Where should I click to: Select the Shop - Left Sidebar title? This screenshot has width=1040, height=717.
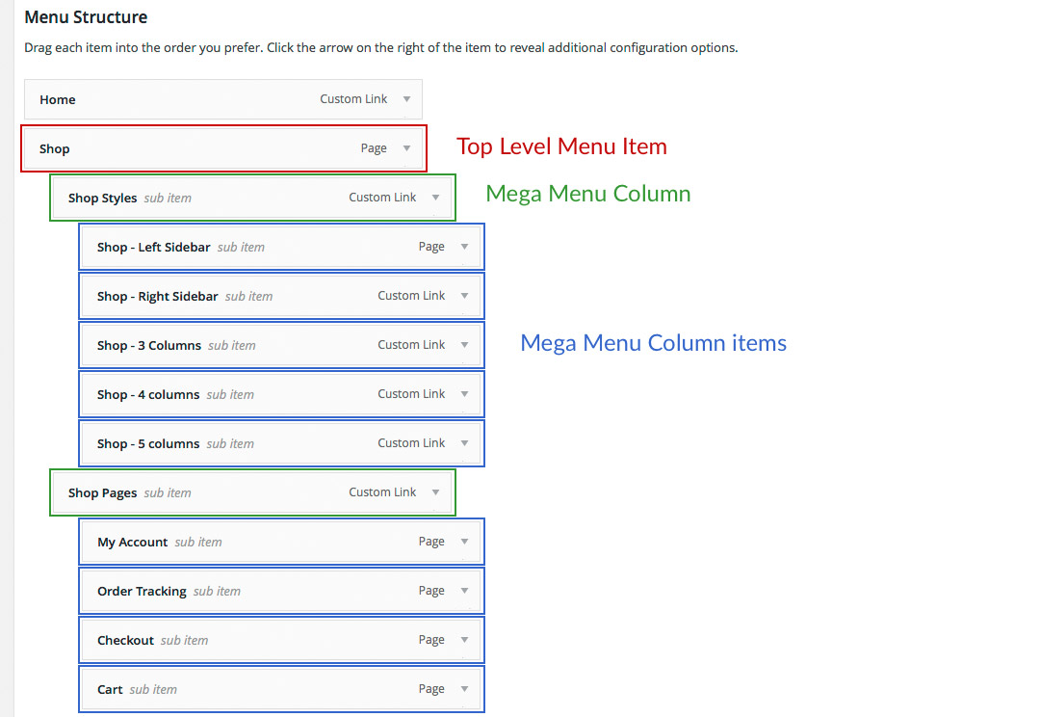coord(154,247)
